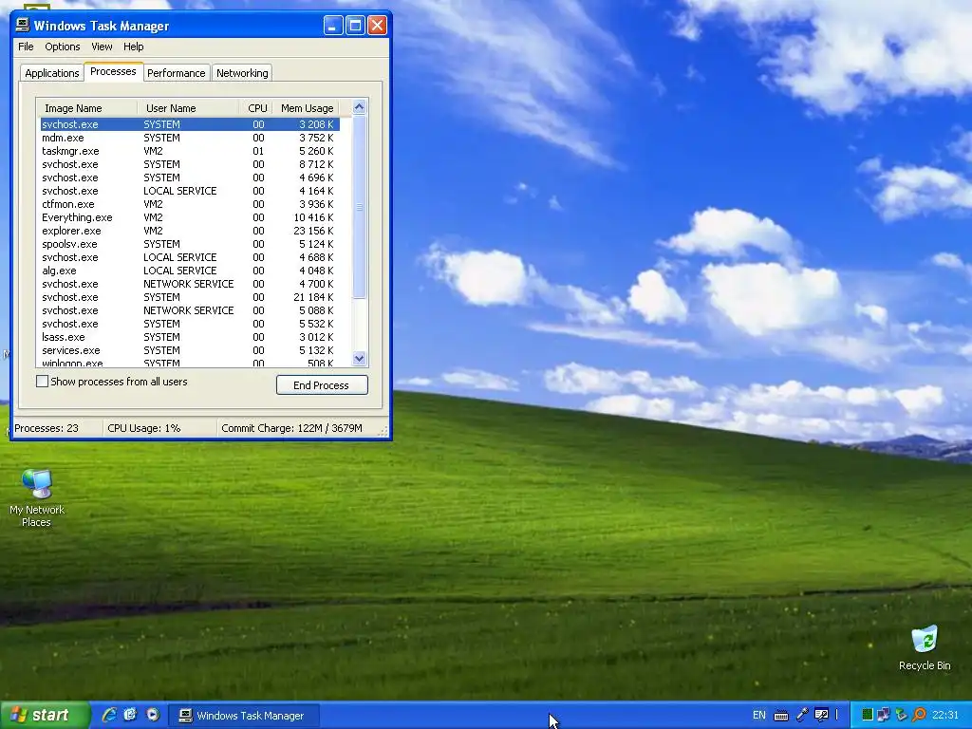Click the on-screen keyboard language bar icon
Viewport: 972px width, 729px height.
tap(781, 716)
